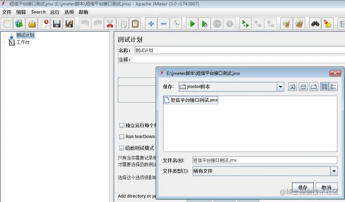Click the Save floppy disk icon
The height and width of the screenshot is (202, 345).
point(56,23)
